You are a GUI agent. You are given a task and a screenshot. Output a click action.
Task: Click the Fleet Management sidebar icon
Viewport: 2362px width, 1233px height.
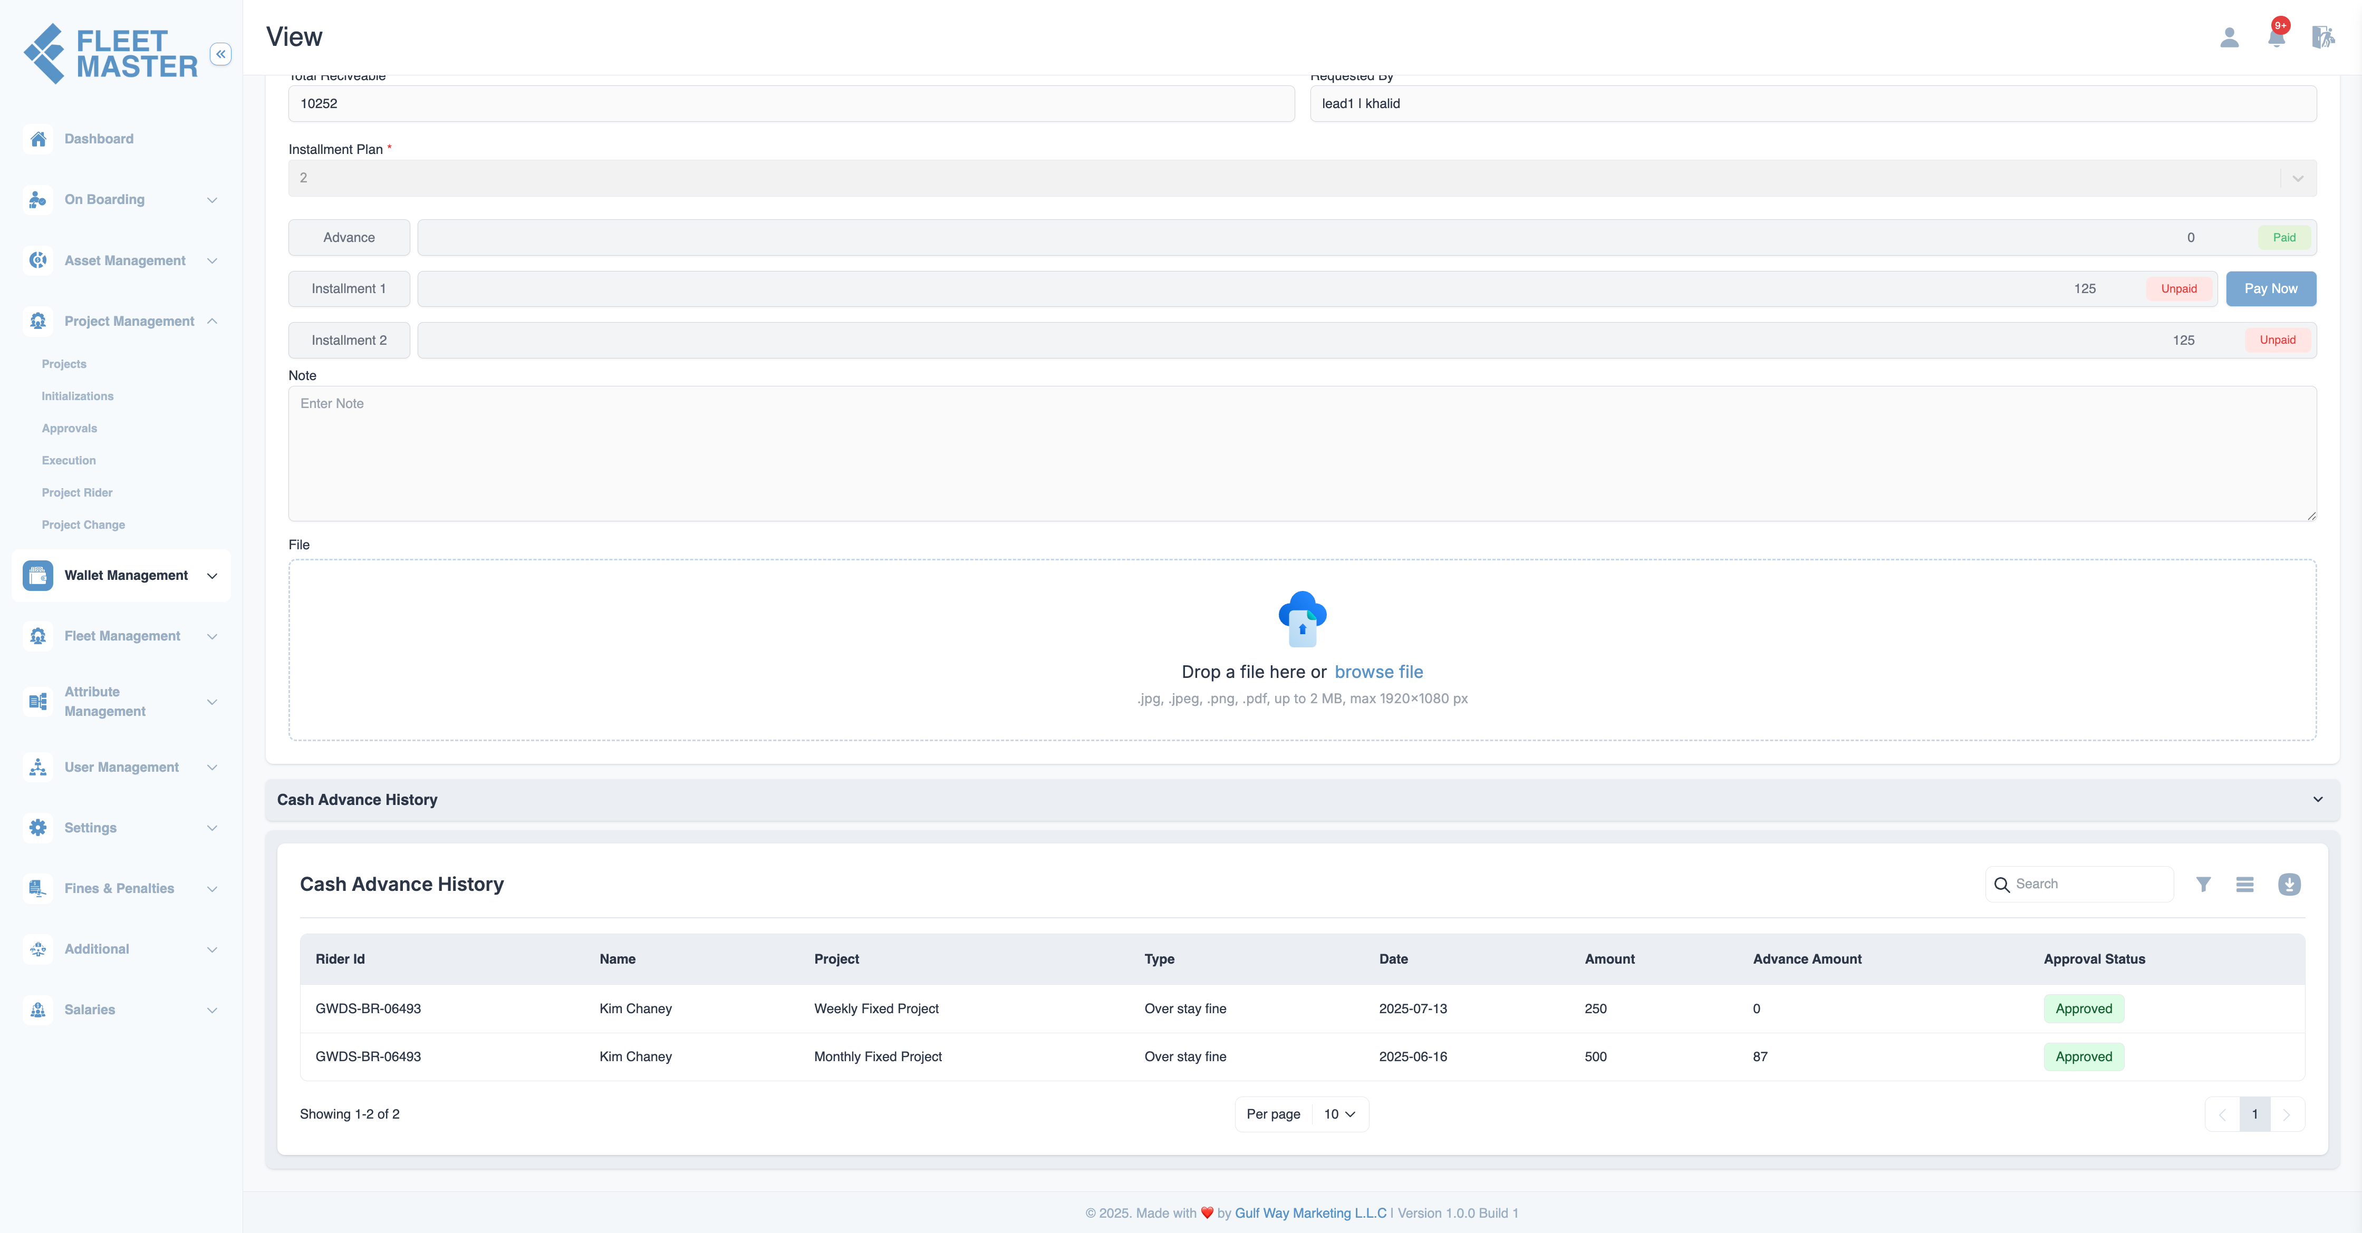(x=37, y=636)
